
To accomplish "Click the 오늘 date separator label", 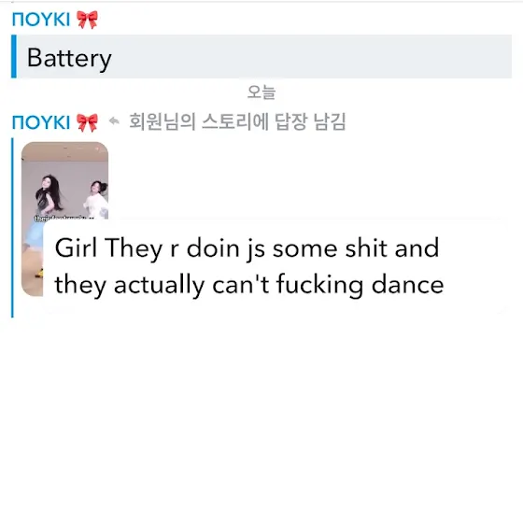I will [x=261, y=92].
